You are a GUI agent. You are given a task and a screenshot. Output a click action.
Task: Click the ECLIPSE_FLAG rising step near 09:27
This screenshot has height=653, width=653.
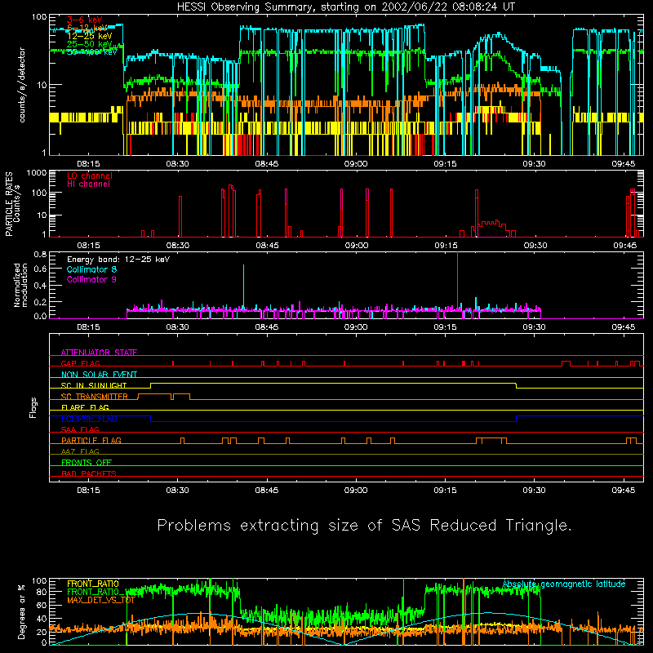pos(517,419)
